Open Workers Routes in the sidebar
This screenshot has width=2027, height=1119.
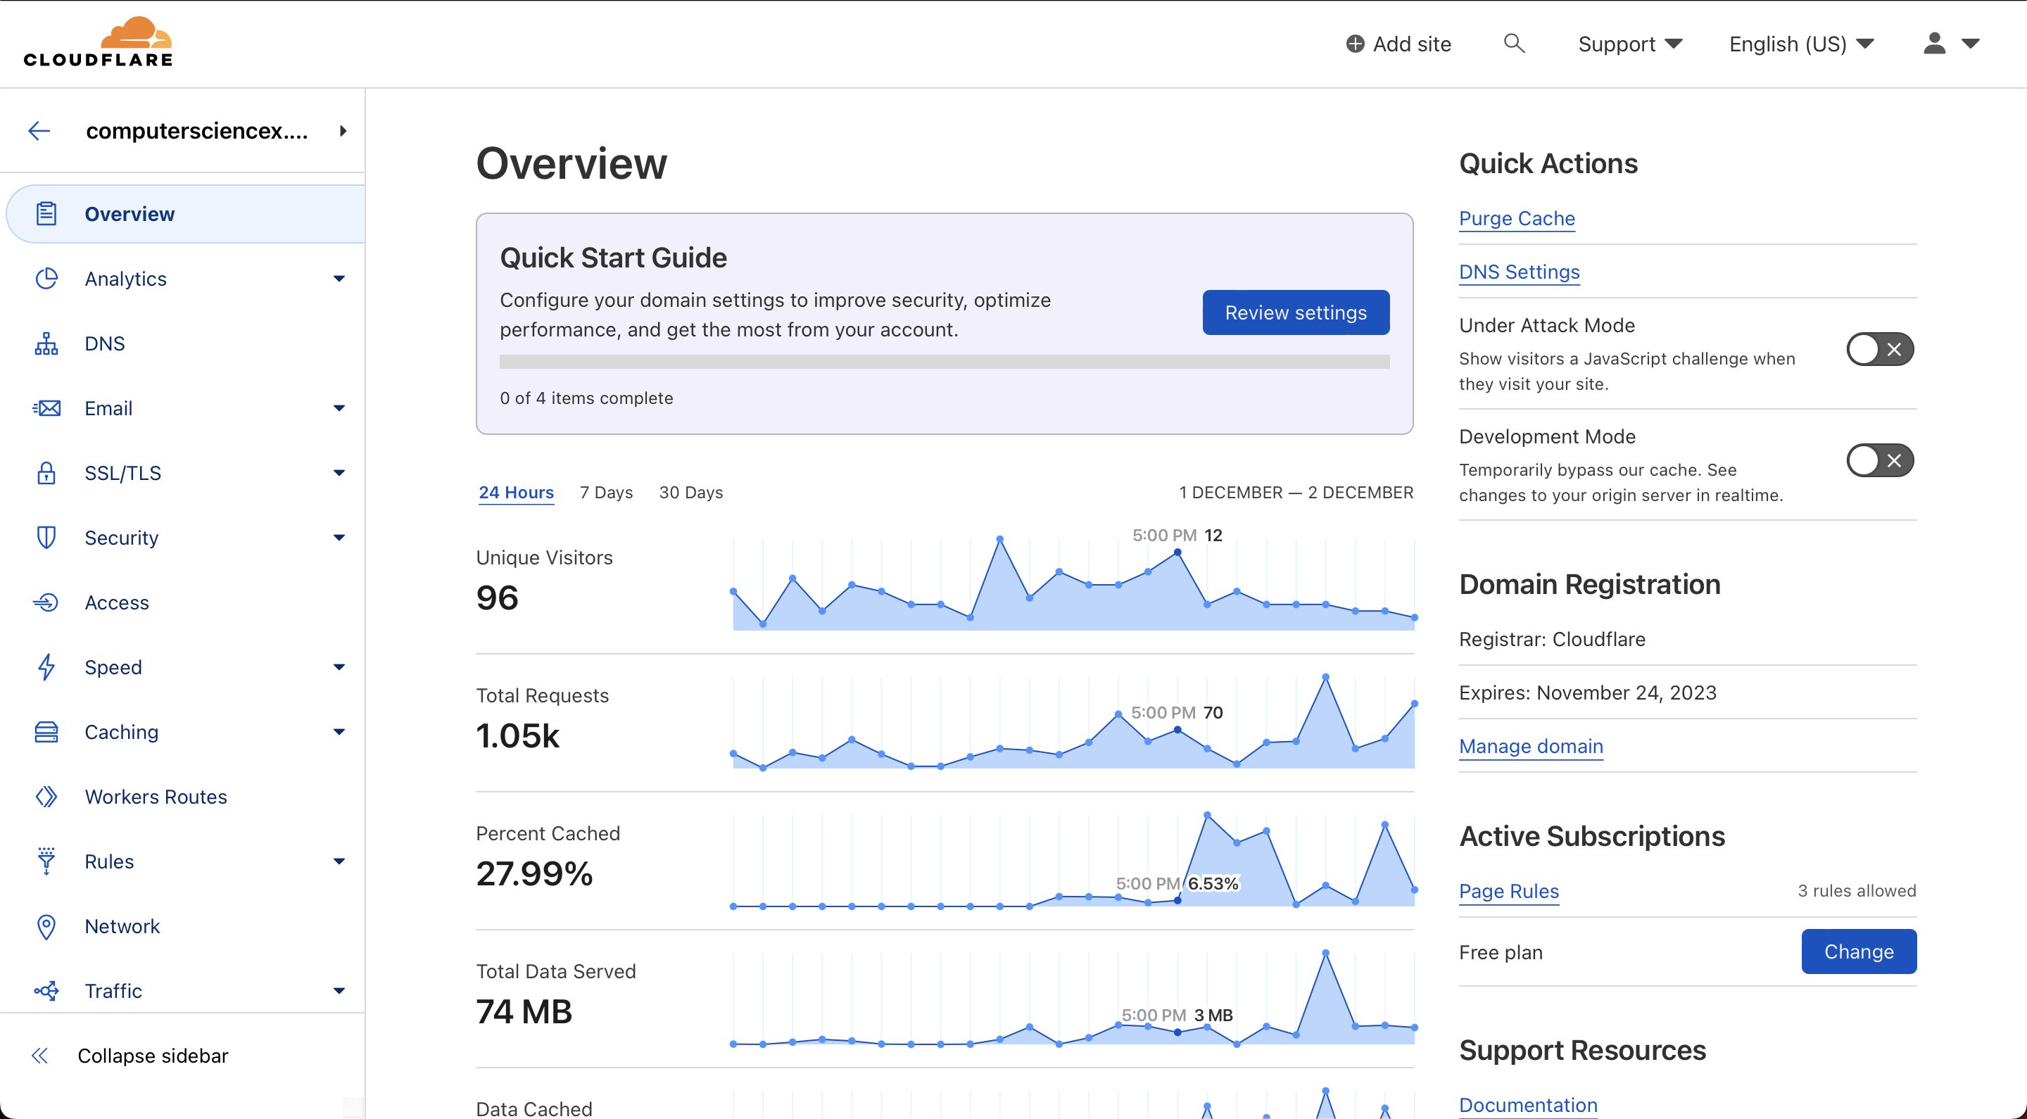182,797
